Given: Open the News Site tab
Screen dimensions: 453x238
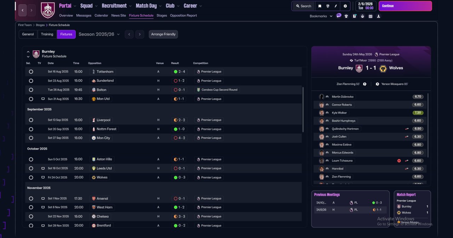Looking at the screenshot, I should (x=119, y=16).
